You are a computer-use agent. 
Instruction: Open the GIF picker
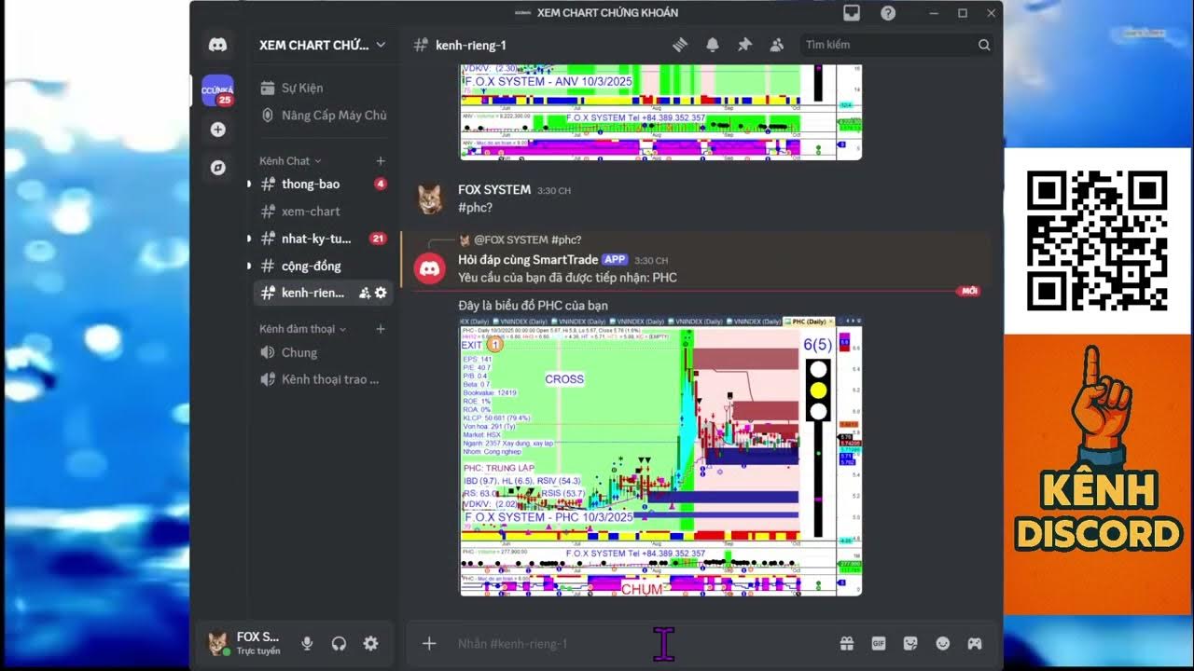878,643
